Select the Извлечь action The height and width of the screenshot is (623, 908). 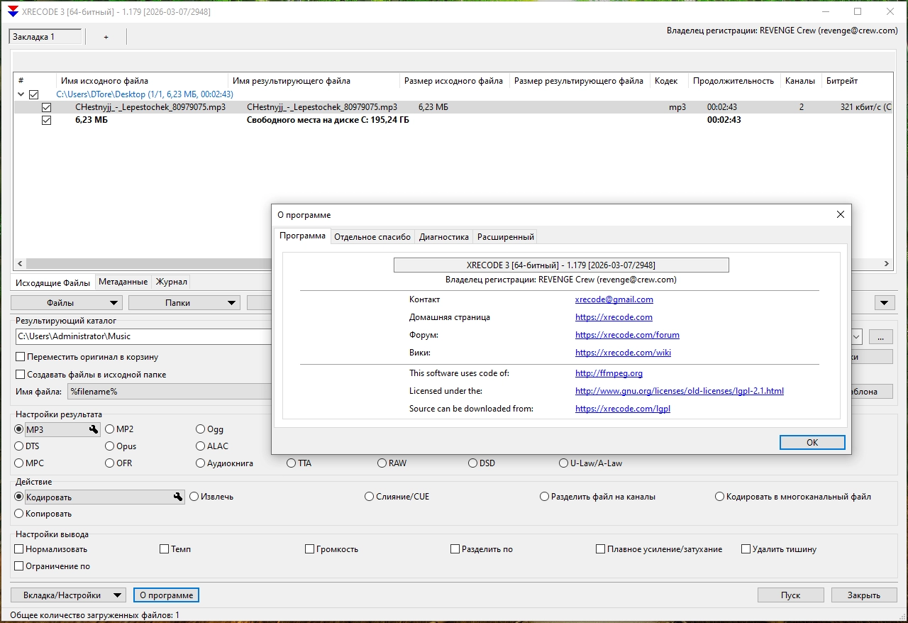[x=194, y=497]
